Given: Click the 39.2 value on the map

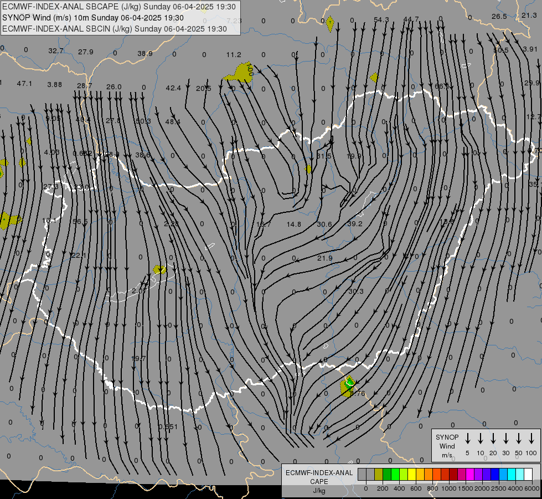Looking at the screenshot, I should 355,223.
